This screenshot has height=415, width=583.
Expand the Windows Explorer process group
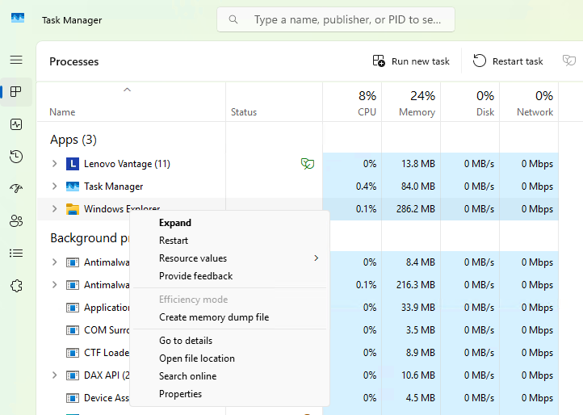pyautogui.click(x=55, y=209)
